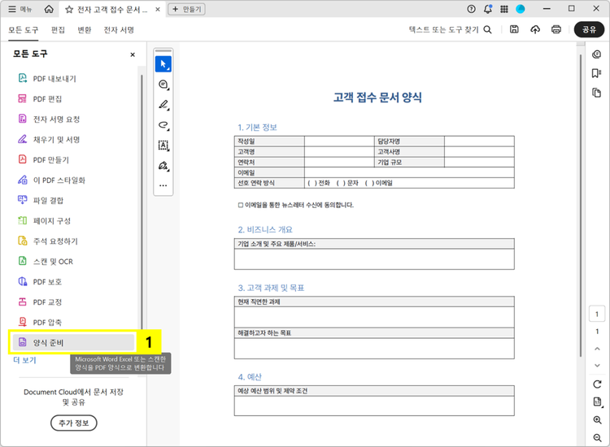Image resolution: width=610 pixels, height=447 pixels.
Task: Click the 공유 share button
Action: click(x=589, y=29)
